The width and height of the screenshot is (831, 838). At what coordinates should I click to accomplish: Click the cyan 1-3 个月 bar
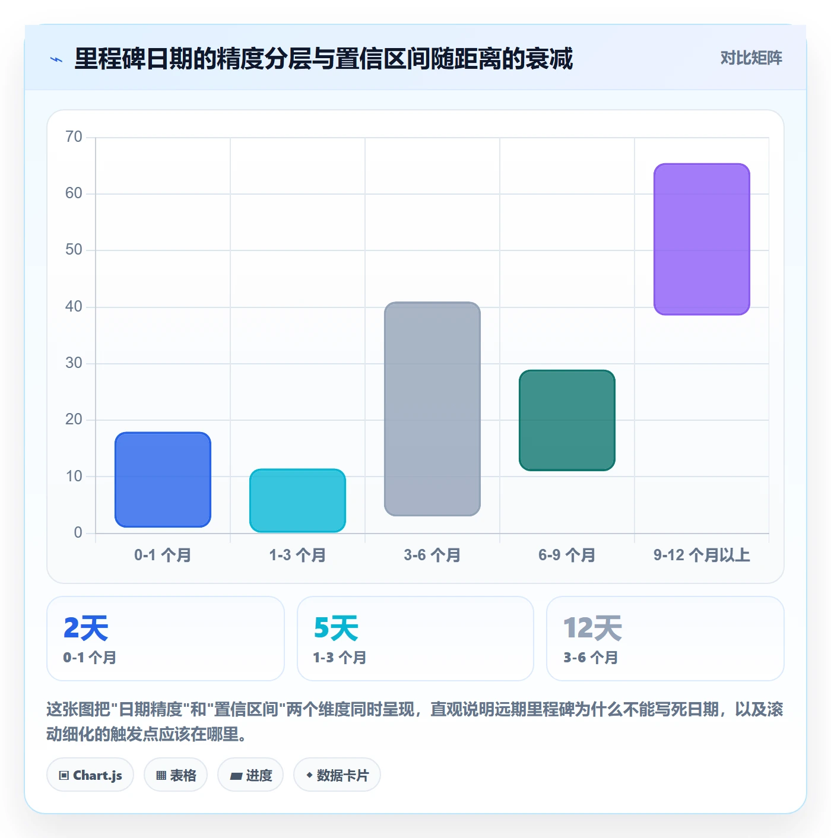click(x=297, y=500)
